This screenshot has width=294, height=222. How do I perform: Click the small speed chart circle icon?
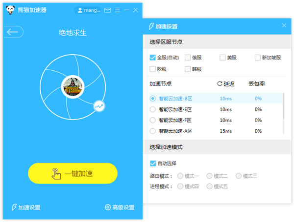point(99,105)
